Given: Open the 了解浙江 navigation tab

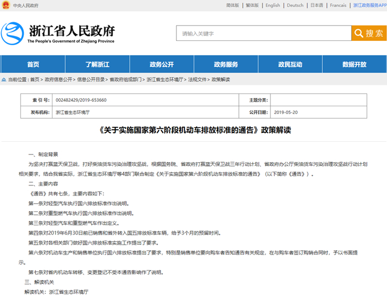Looking at the screenshot, I should (x=97, y=64).
